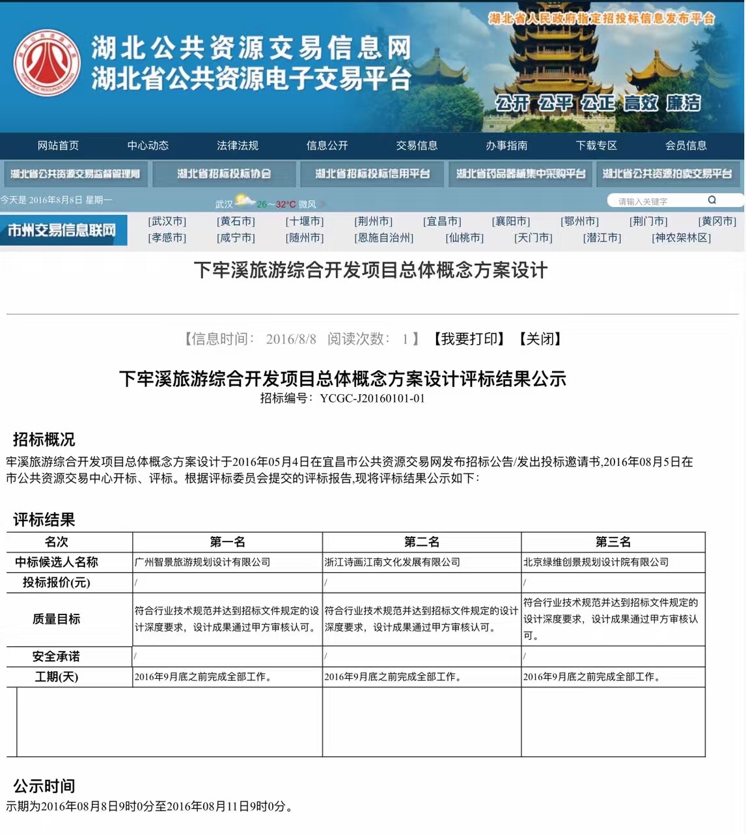The width and height of the screenshot is (746, 834).
Task: Click the 第一名 column header
Action: pyautogui.click(x=228, y=542)
